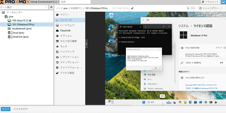Select 時刻と言語 in the Settings sidebar
This screenshot has width=226, height=113.
(151, 75)
